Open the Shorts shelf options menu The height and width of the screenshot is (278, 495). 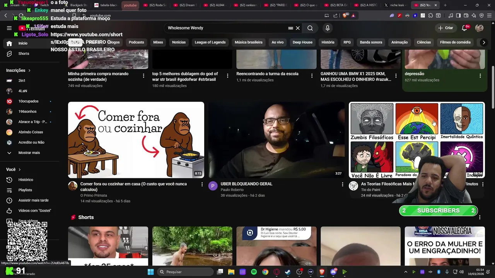[x=480, y=217]
